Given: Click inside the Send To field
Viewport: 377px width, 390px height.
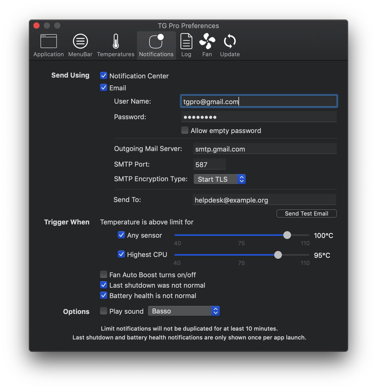Looking at the screenshot, I should coord(264,200).
